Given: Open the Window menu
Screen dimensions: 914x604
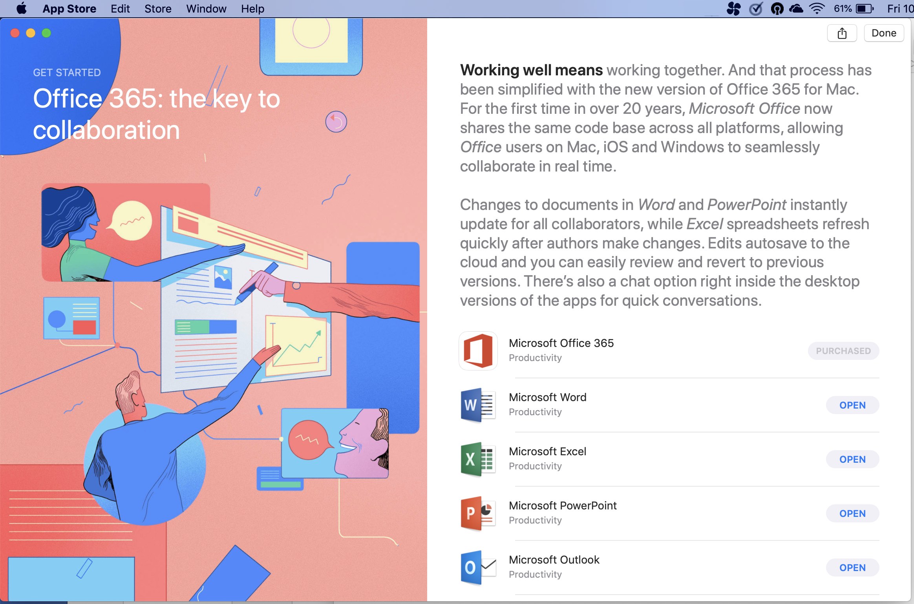Looking at the screenshot, I should 206,8.
